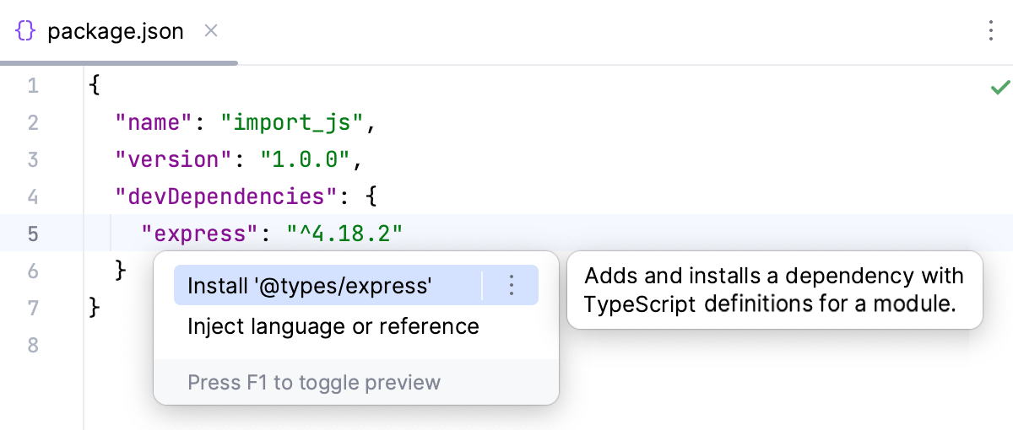This screenshot has height=430, width=1013.
Task: Open the editor tab options menu
Action: (991, 32)
